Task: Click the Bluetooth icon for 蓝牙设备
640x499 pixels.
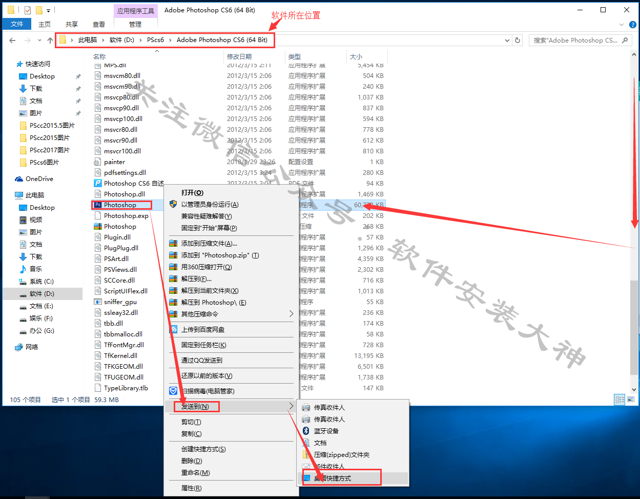Action: [306, 431]
